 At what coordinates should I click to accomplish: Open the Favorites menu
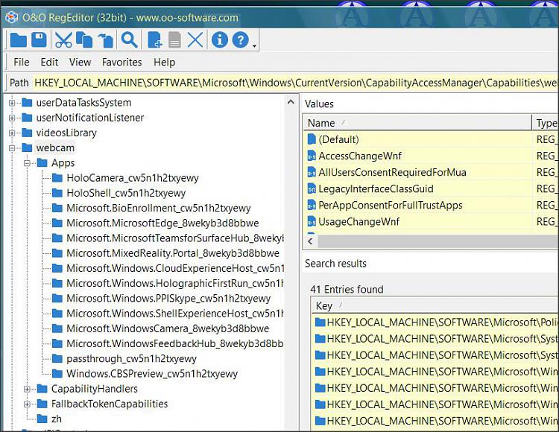[x=122, y=63]
